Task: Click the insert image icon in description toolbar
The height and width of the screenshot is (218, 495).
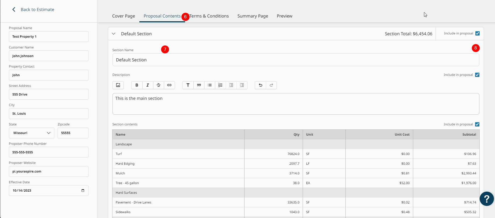Action: (x=118, y=85)
